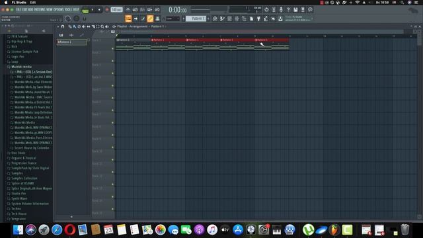The height and width of the screenshot is (238, 423).
Task: Expand the Progressive Trance folder
Action: pos(24,163)
